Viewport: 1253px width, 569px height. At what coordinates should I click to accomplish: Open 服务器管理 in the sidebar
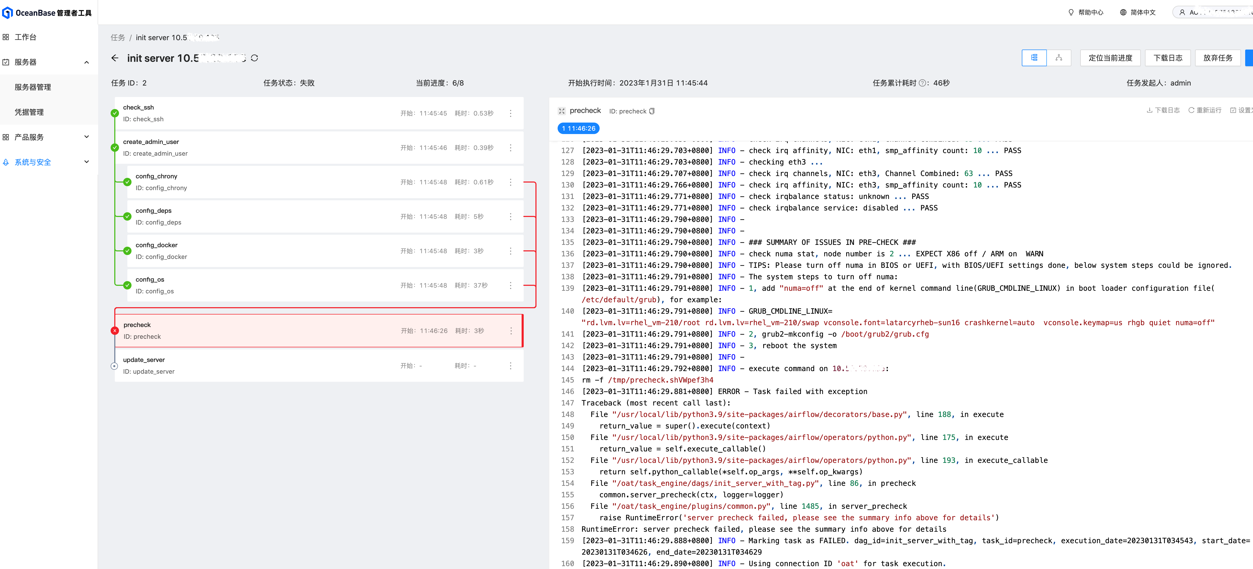(33, 87)
